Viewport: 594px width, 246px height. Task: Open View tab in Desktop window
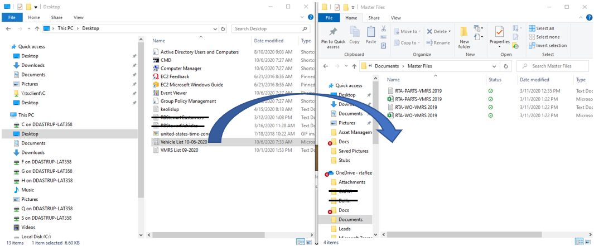click(x=78, y=17)
